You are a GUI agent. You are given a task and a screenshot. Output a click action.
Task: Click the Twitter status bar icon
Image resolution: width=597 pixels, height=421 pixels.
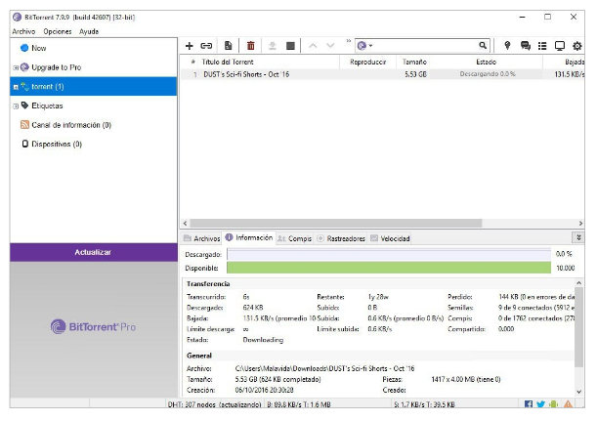click(540, 403)
